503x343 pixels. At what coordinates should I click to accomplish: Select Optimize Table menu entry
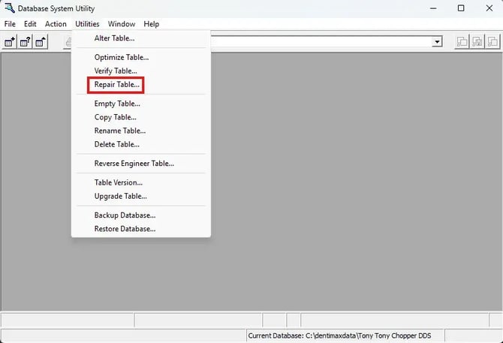[121, 57]
